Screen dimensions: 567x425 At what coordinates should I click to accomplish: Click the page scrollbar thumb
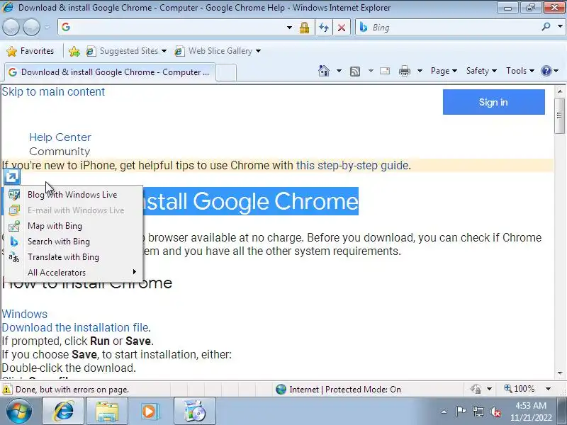pos(559,115)
